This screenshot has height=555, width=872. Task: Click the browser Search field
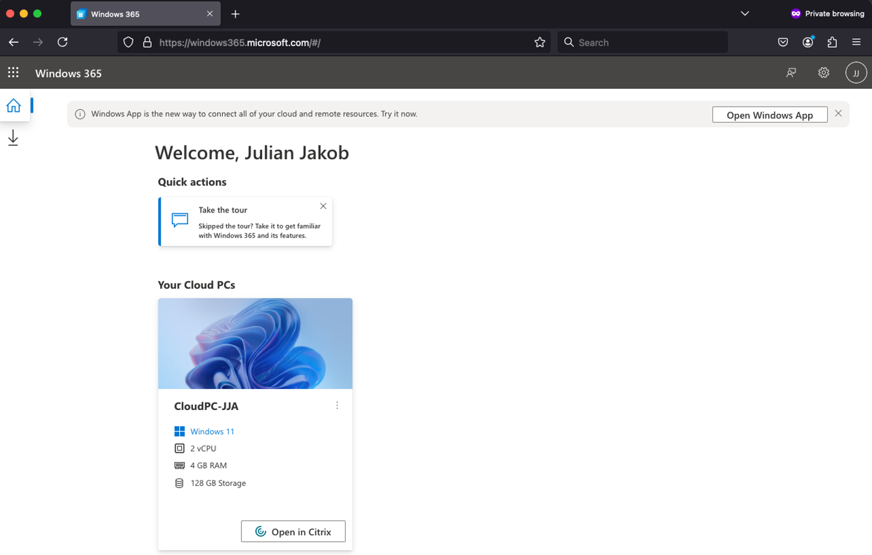click(643, 42)
